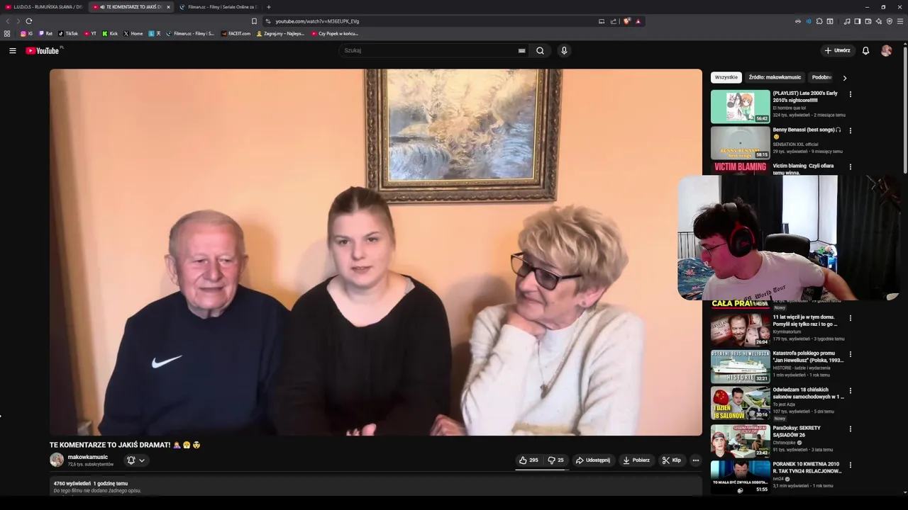
Task: Click the video player to pause
Action: 375,252
